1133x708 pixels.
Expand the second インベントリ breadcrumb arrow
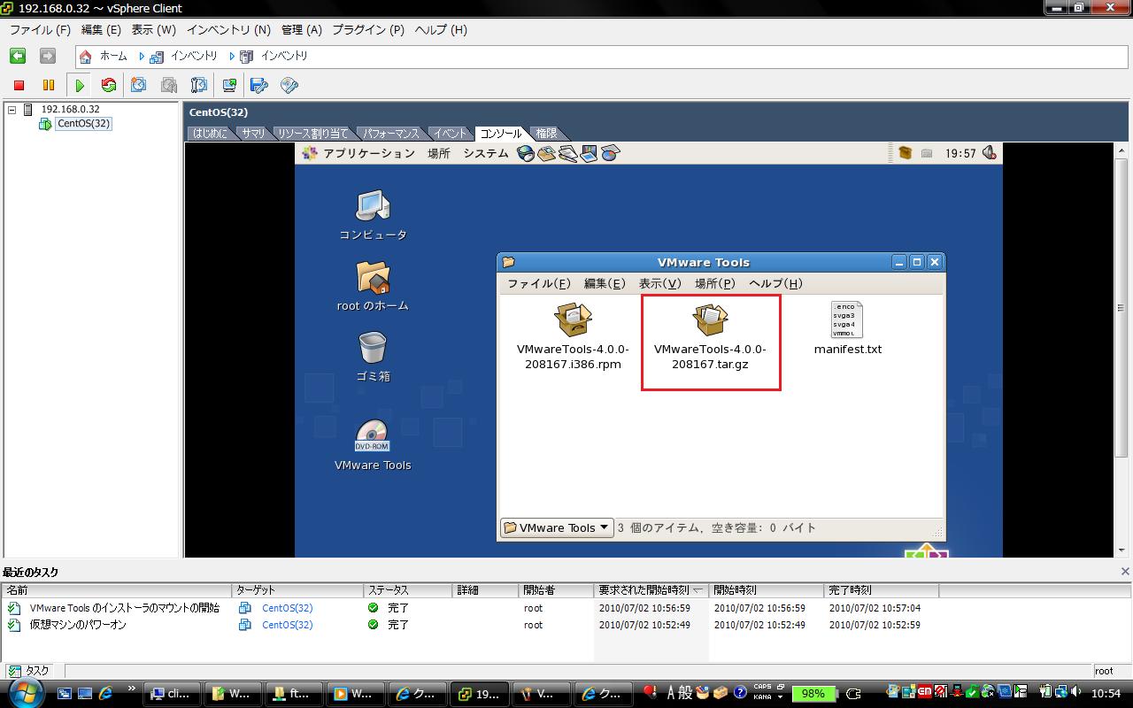coord(232,56)
